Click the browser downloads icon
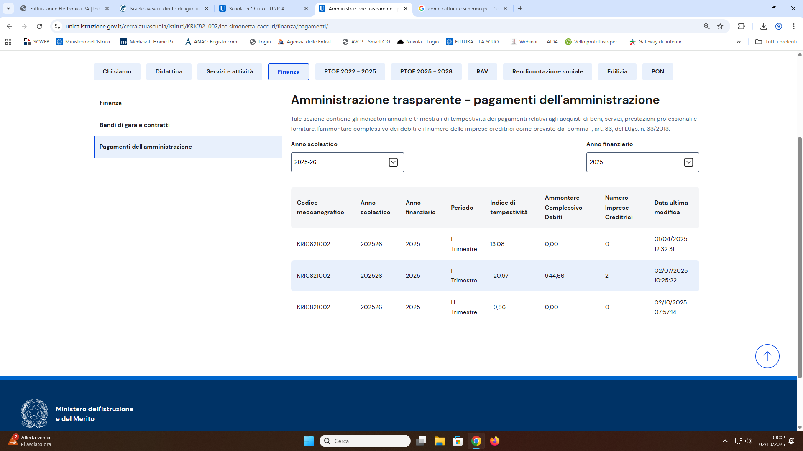Viewport: 803px width, 451px height. (763, 26)
